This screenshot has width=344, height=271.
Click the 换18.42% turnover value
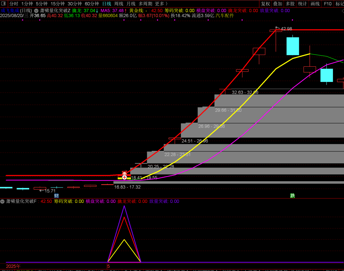(180, 16)
